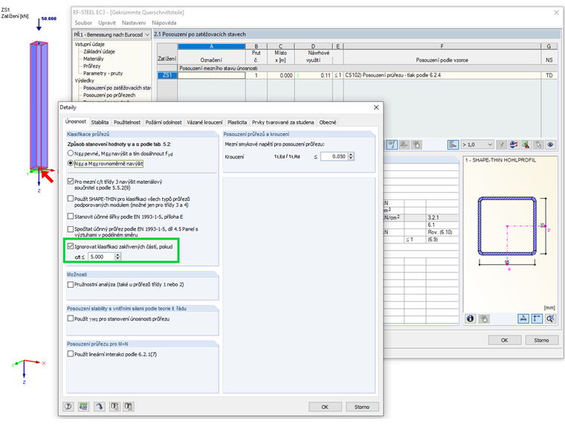Toggle the cross-section dimensions display icon

pos(523,318)
